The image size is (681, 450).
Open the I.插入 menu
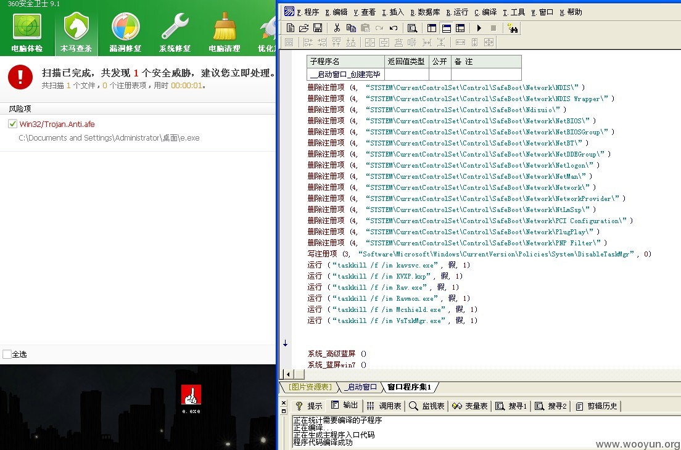click(392, 12)
